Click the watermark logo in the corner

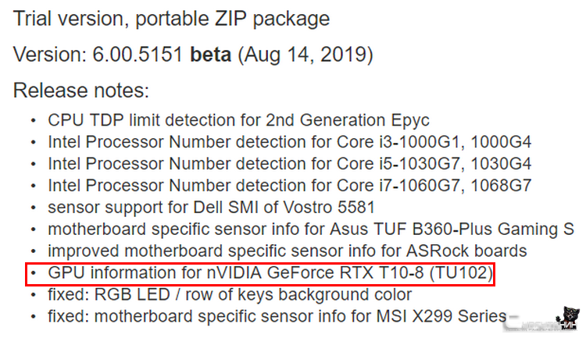click(x=542, y=320)
